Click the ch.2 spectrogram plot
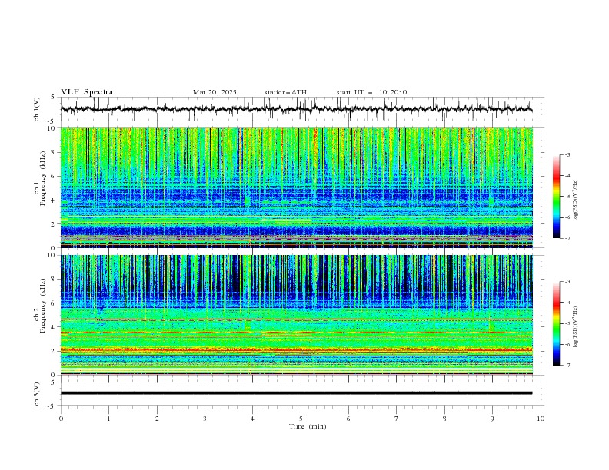The width and height of the screenshot is (609, 470). [x=296, y=315]
